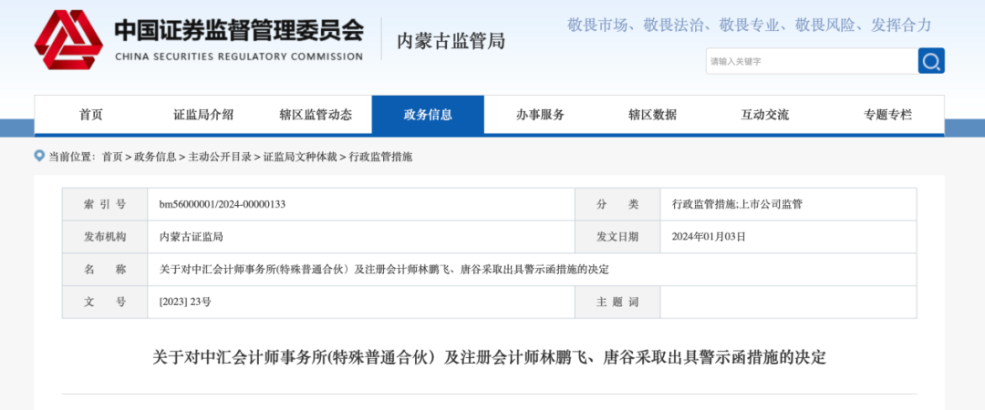The width and height of the screenshot is (985, 410).
Task: Open the 辖区监管动态 navigation tab
Action: tap(316, 115)
